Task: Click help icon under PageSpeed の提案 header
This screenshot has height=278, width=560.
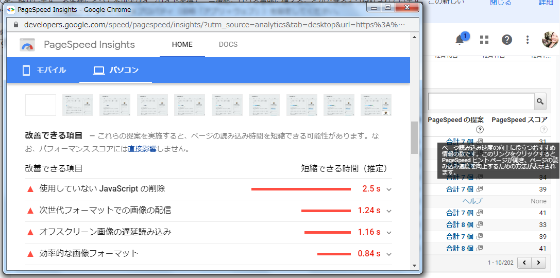Action: click(x=480, y=130)
